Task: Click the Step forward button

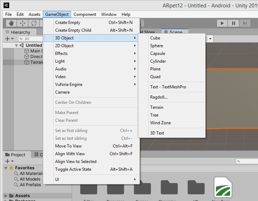Action: [x=245, y=23]
